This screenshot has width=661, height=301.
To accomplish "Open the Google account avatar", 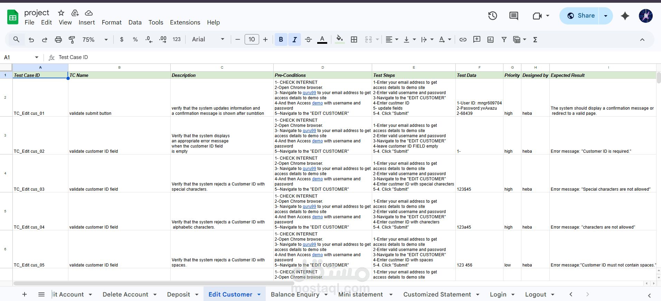I will pos(645,16).
